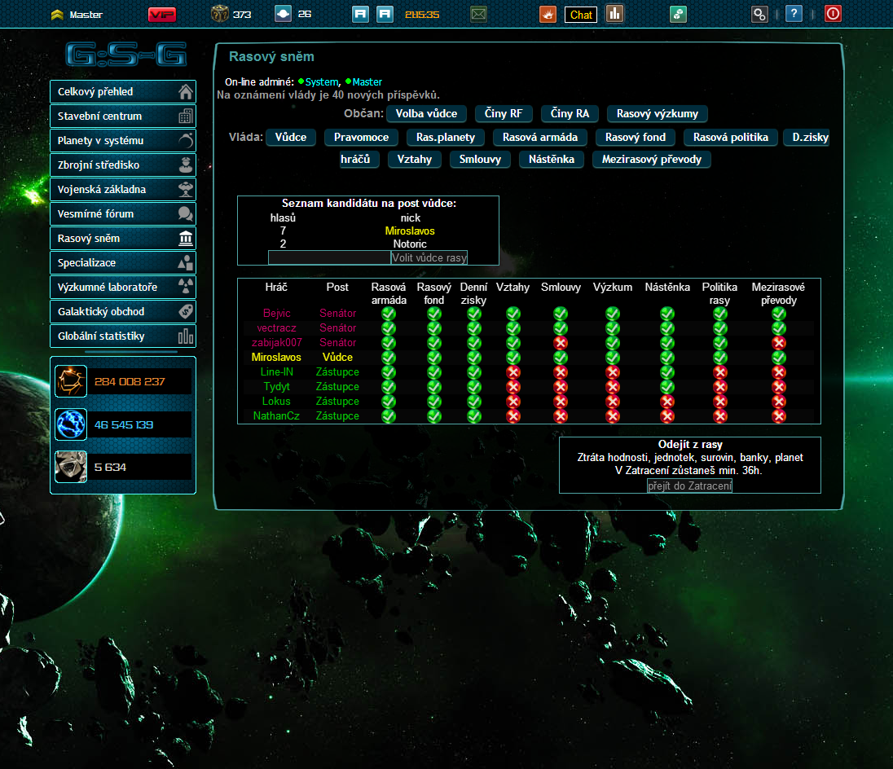The image size is (893, 769).
Task: Select candidate Notoric in the list
Action: [x=410, y=244]
